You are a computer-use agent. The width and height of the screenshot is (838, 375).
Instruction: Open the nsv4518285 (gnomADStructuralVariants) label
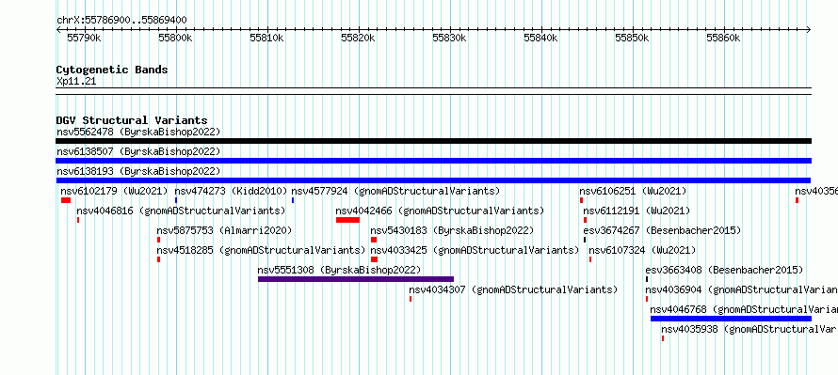click(261, 250)
